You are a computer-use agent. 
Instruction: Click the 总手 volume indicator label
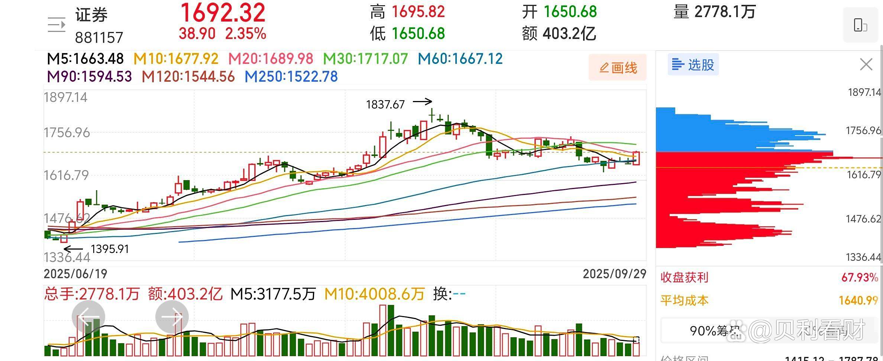coord(91,294)
